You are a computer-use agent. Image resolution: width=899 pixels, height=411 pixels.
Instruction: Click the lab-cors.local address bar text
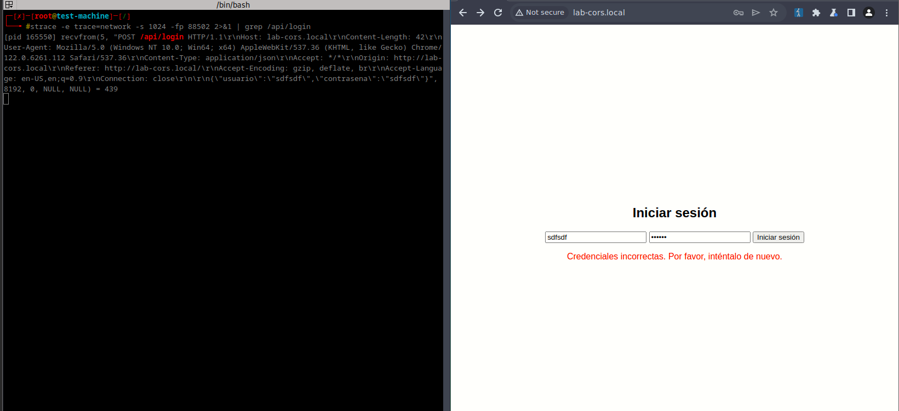coord(599,13)
